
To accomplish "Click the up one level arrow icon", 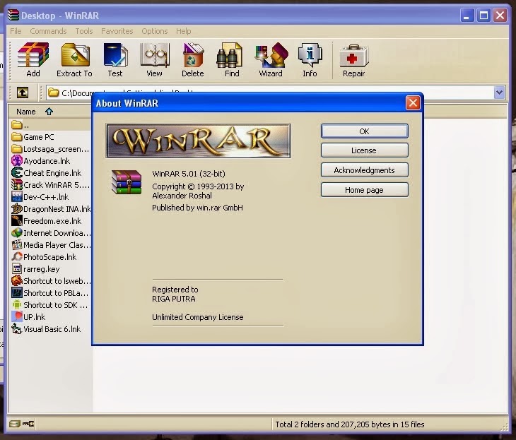I will [23, 93].
